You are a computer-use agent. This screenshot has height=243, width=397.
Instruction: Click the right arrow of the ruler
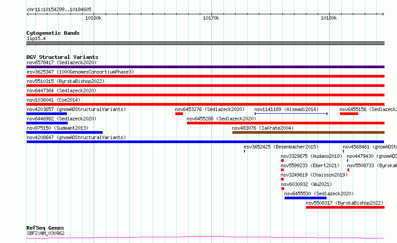(383, 14)
